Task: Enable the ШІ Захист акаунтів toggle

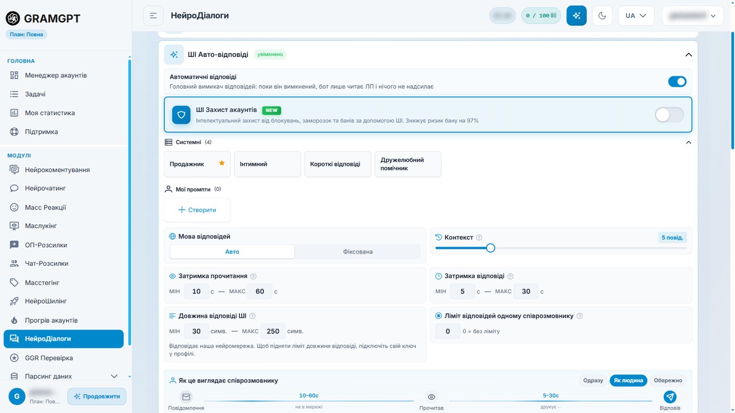Action: [670, 115]
